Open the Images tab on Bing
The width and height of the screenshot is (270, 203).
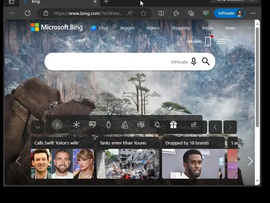tap(127, 28)
